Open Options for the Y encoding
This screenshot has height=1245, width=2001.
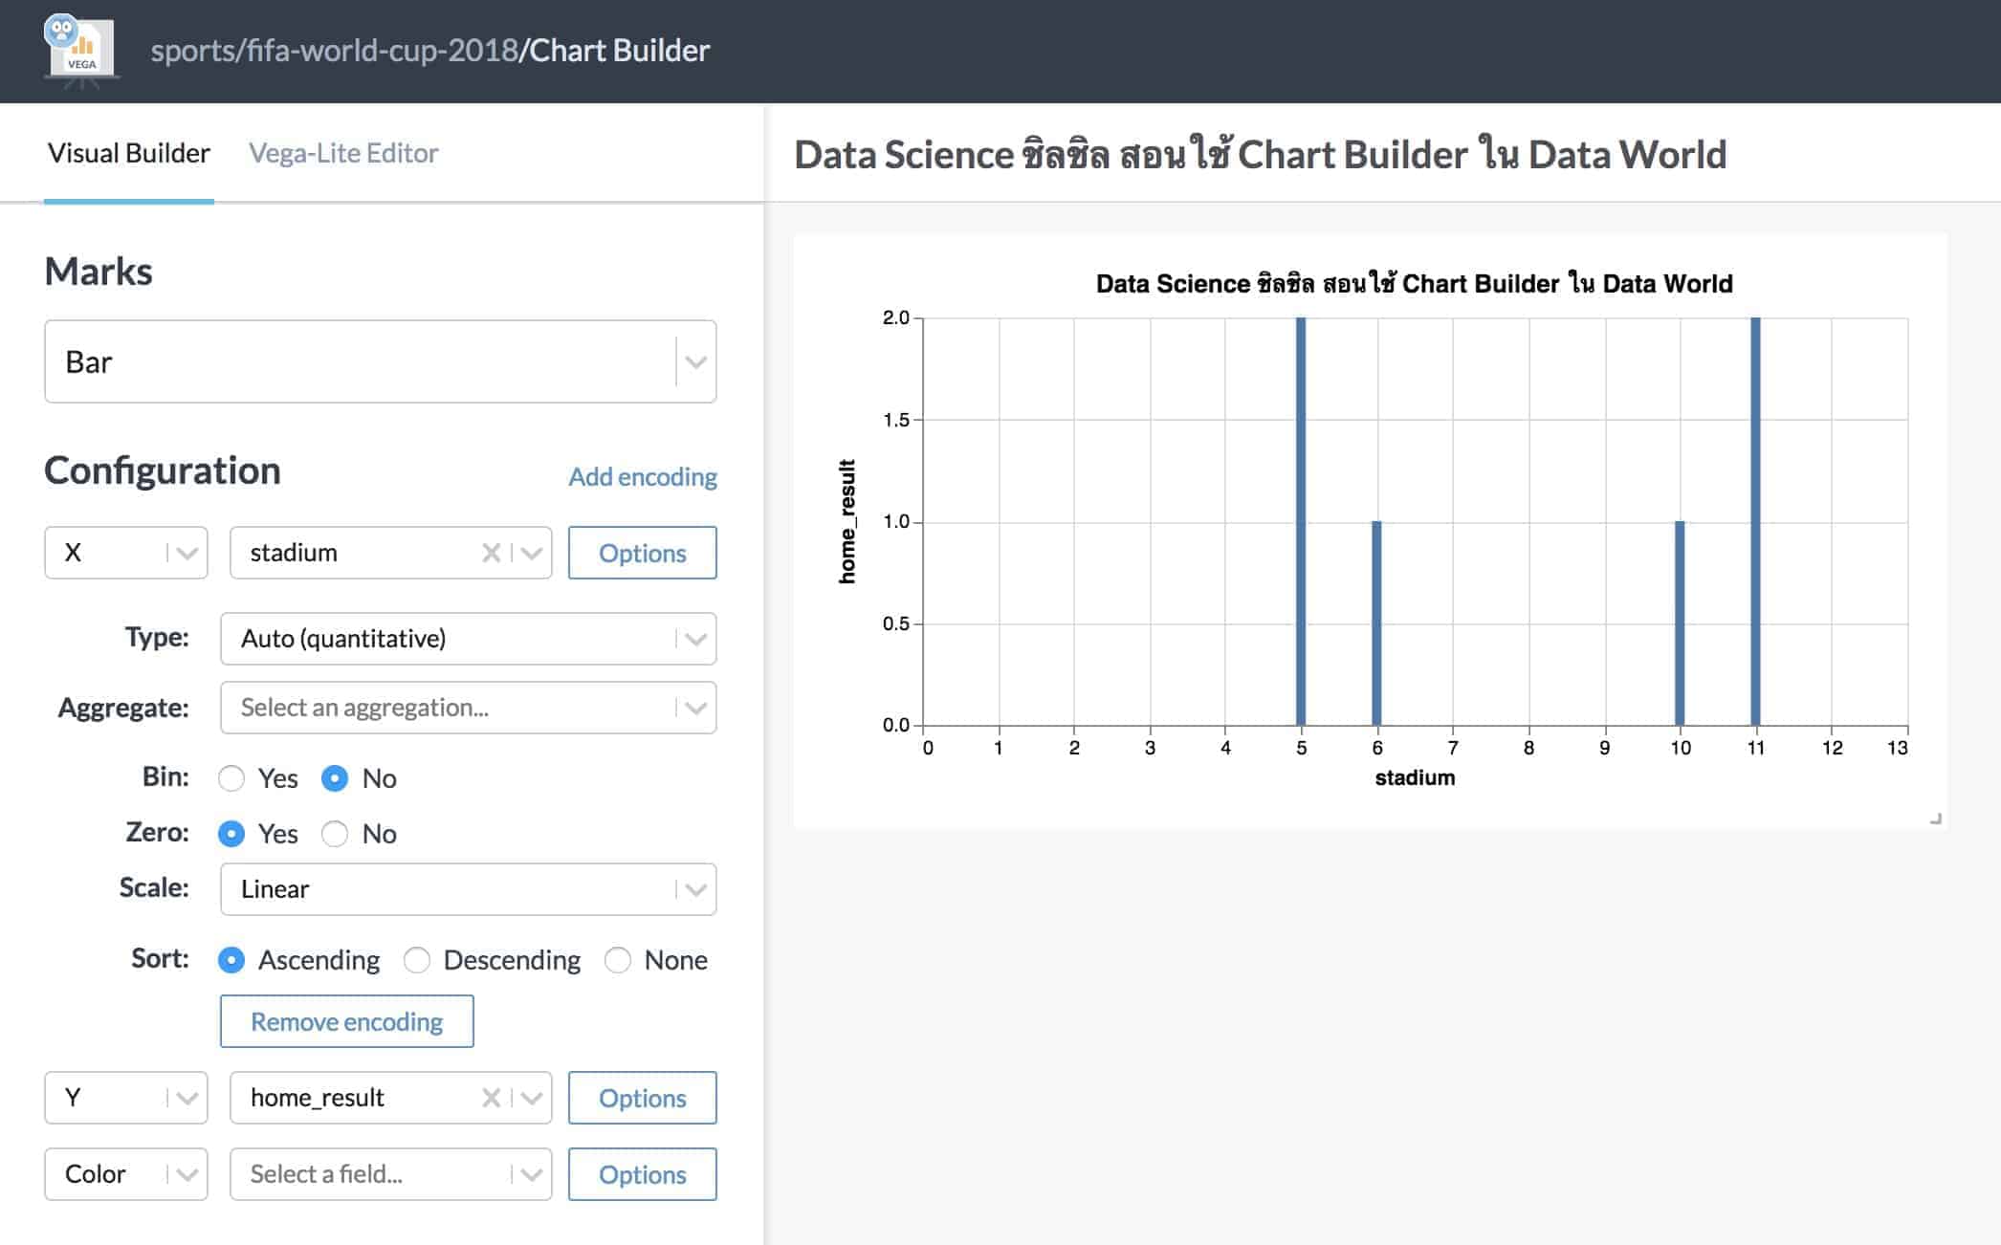pos(643,1098)
